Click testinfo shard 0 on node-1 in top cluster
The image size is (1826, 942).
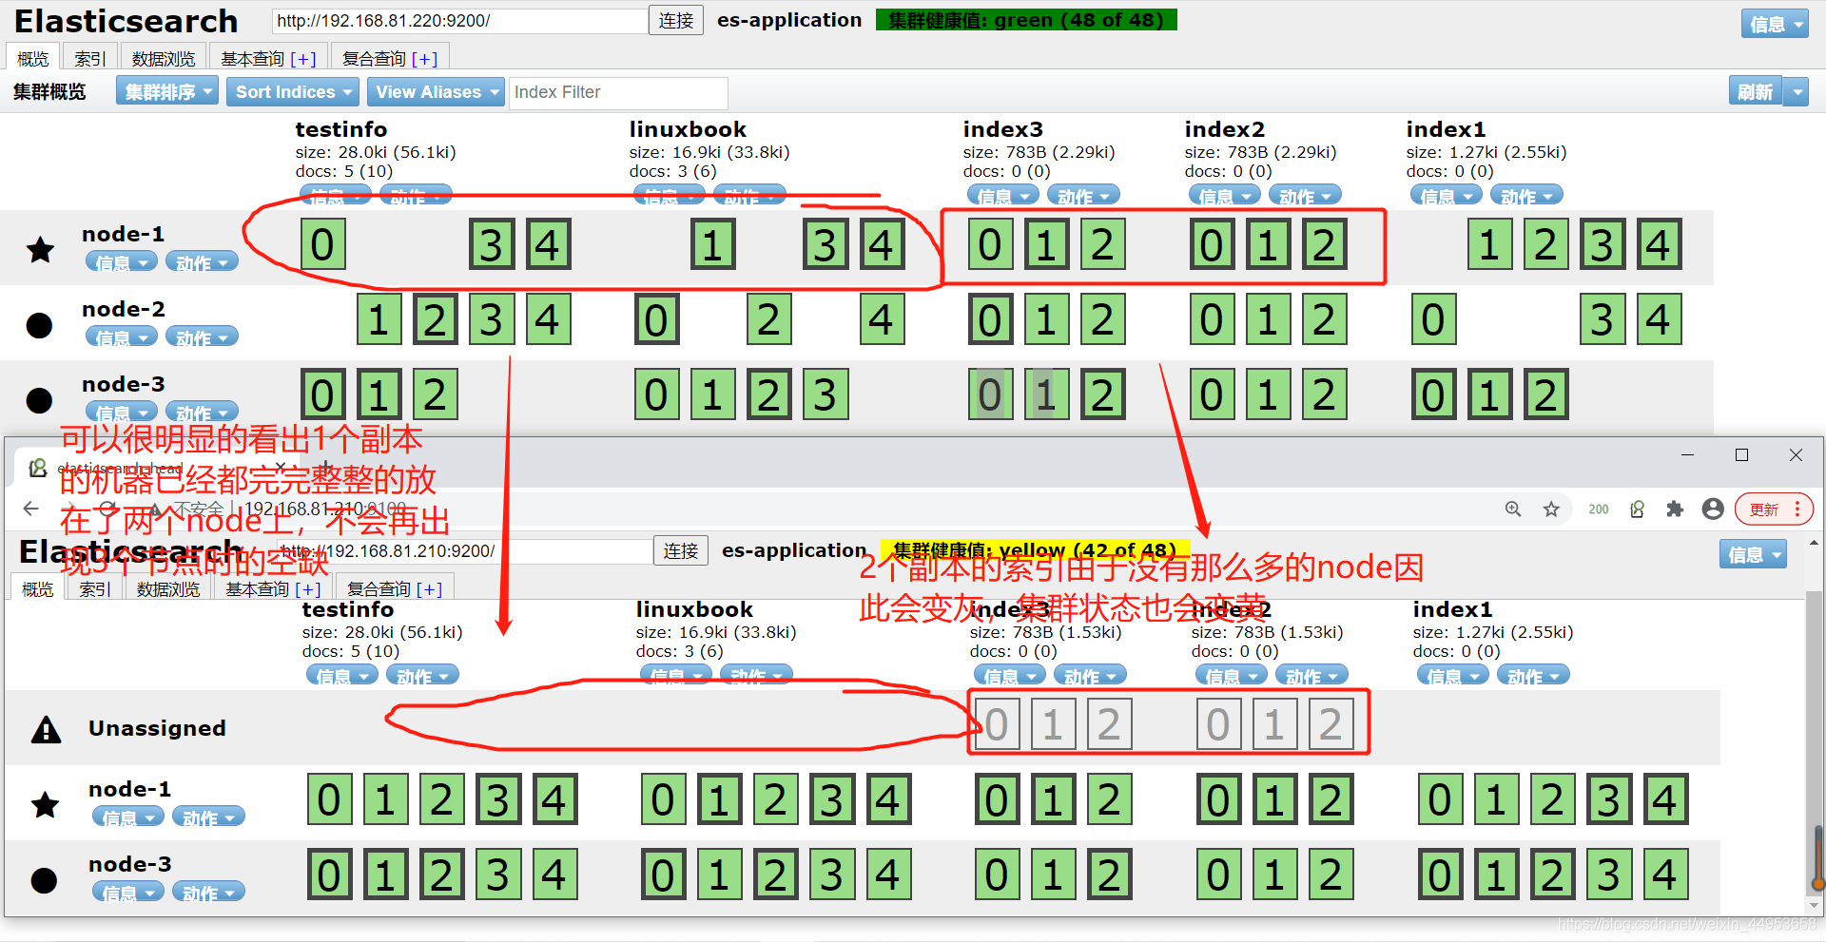[x=322, y=244]
